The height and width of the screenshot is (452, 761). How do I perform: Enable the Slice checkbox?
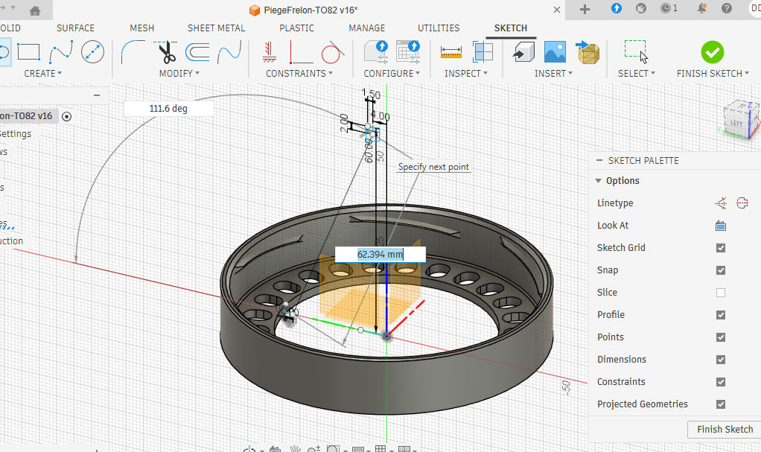tap(720, 293)
